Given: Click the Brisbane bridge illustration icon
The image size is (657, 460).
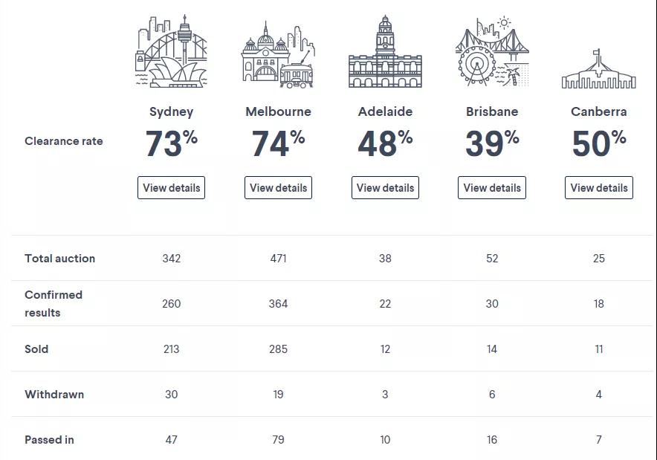Looking at the screenshot, I should point(492,52).
